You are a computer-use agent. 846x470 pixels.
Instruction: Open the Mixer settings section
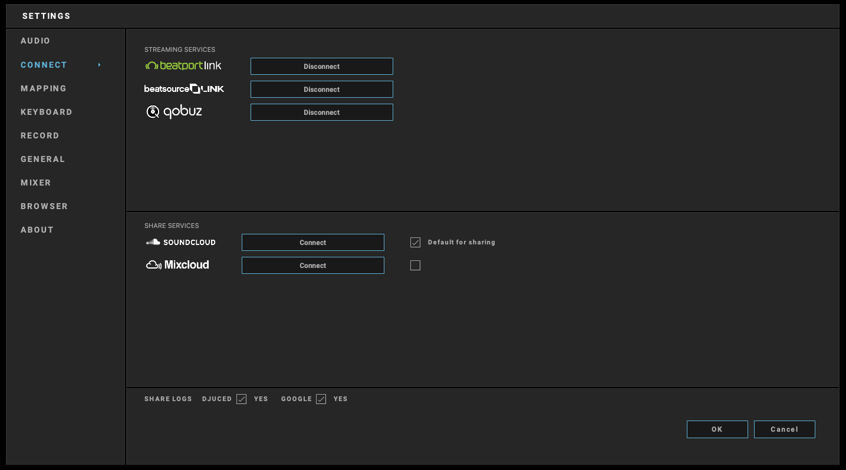[x=36, y=183]
